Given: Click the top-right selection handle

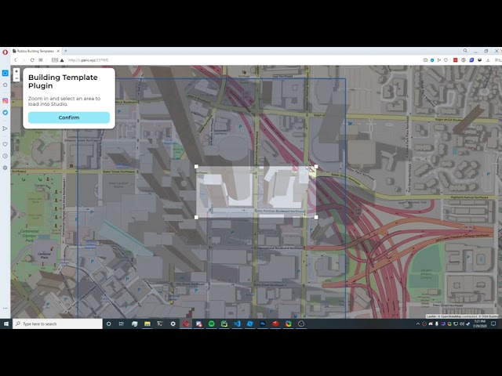Looking at the screenshot, I should (316, 167).
